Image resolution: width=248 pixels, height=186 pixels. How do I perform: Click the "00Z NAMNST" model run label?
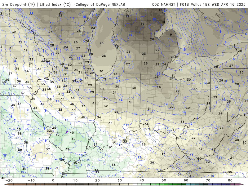click(164, 4)
